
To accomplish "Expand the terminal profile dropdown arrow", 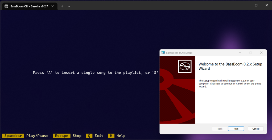I will pos(69,6).
